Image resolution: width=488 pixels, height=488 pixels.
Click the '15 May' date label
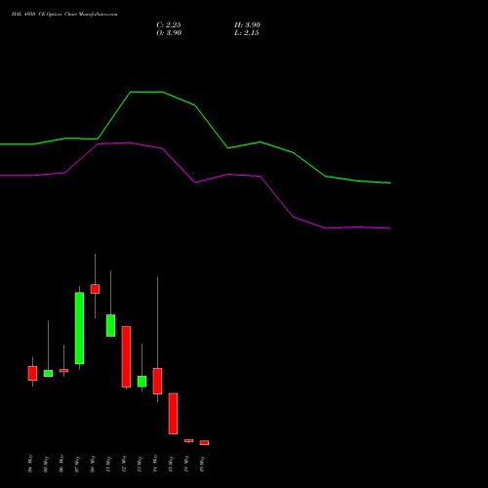pyautogui.click(x=171, y=464)
